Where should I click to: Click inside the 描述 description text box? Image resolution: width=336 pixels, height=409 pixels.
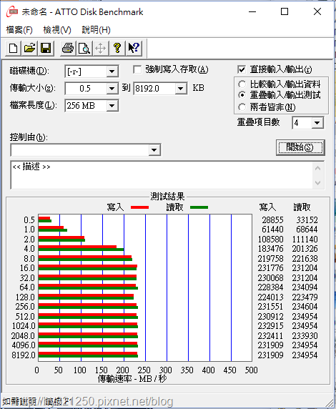(162, 175)
